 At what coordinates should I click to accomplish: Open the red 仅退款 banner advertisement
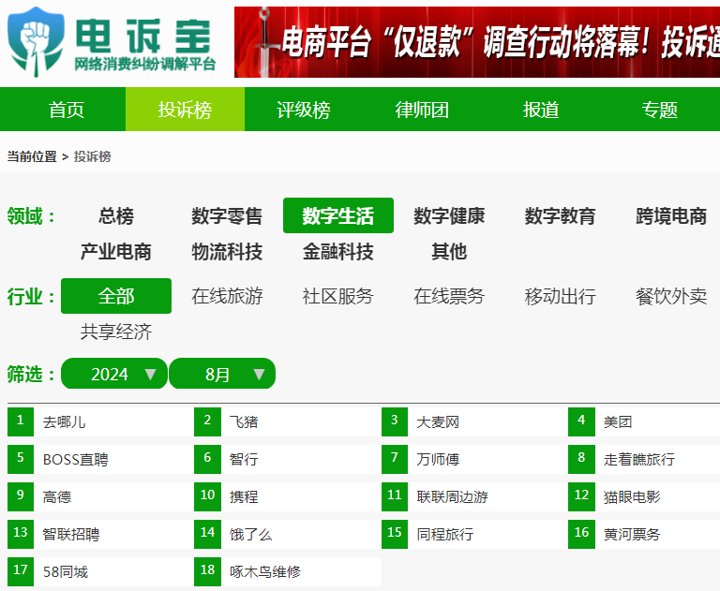coord(477,42)
